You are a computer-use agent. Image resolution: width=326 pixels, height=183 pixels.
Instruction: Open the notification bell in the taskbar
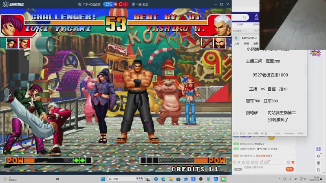click(322, 179)
